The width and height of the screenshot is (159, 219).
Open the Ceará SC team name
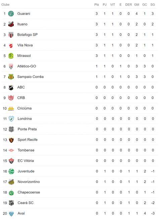coord(25,203)
